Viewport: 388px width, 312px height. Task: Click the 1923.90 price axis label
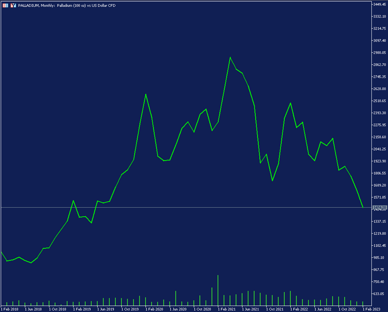tap(379, 161)
